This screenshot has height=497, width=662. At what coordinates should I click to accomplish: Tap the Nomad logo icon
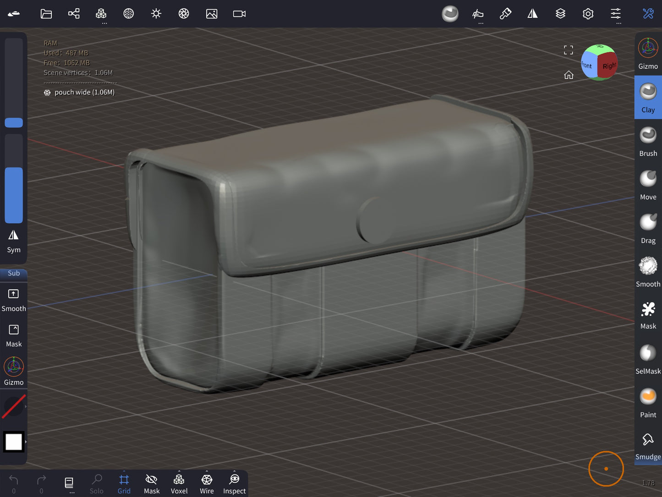pos(14,14)
